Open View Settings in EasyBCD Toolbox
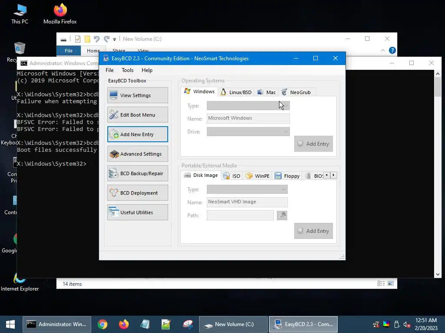 [x=138, y=95]
